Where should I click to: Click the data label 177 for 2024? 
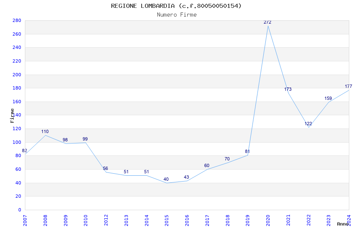click(x=348, y=86)
